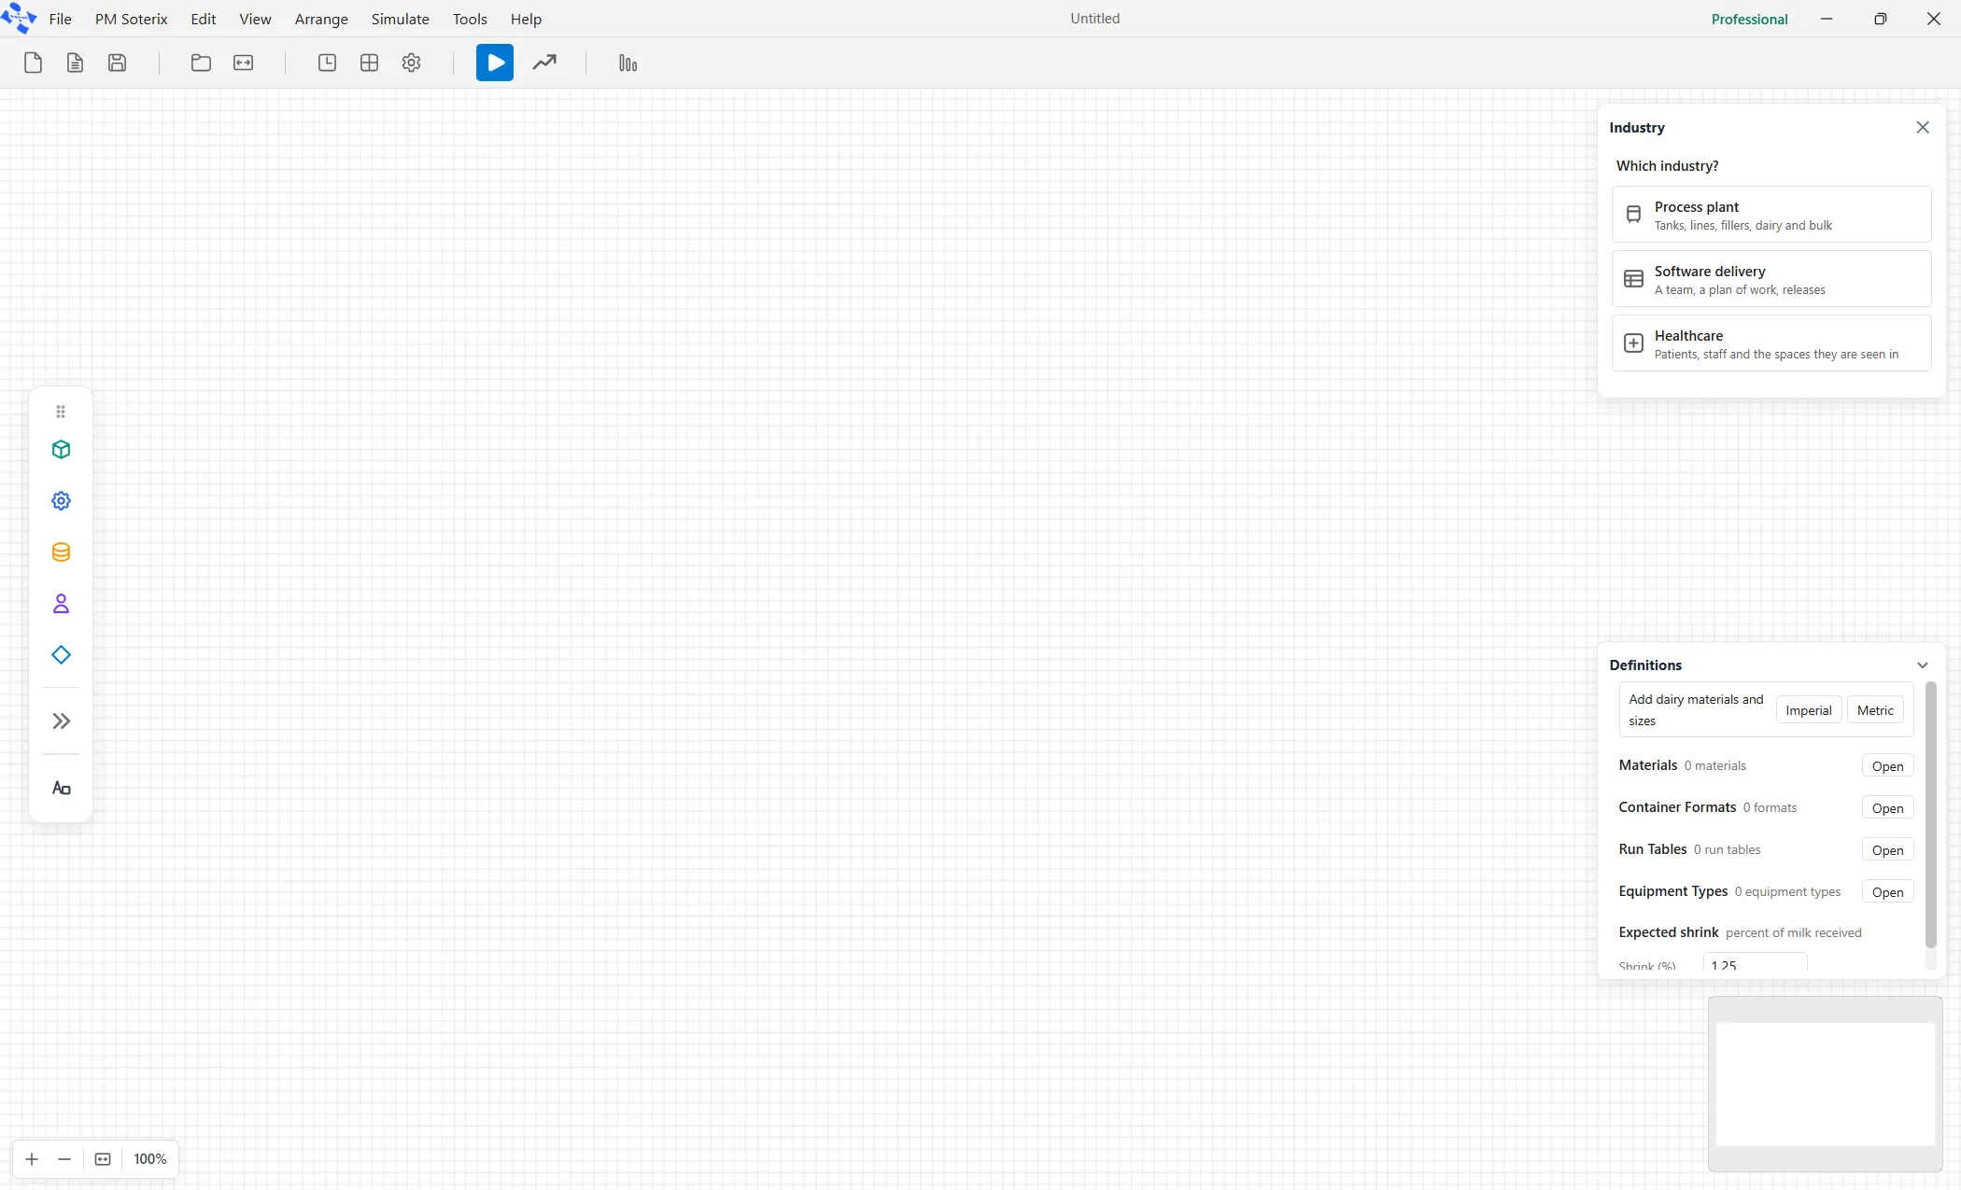Choose the orange database storage tool
The height and width of the screenshot is (1190, 1961).
pos(61,553)
